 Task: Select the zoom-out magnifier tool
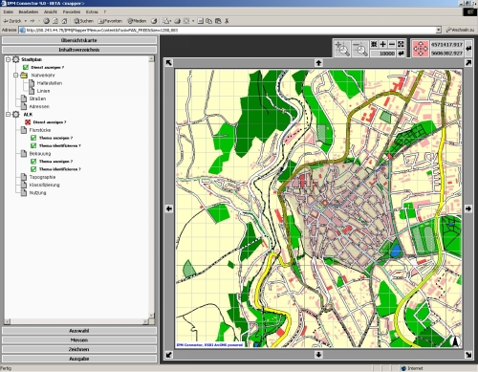(x=360, y=49)
